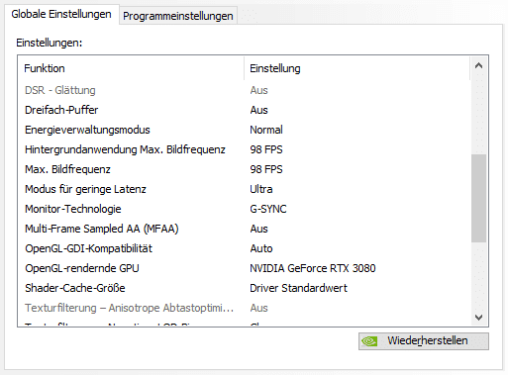Select the DSR - Glättung row
This screenshot has height=375, width=508.
click(x=245, y=90)
